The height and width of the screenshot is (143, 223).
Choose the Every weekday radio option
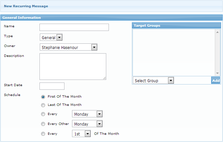pyautogui.click(x=43, y=114)
